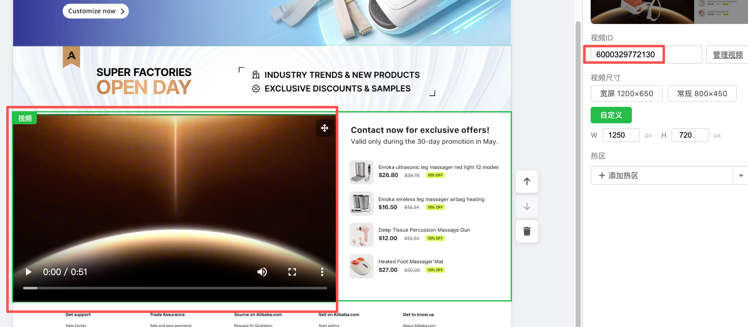Screen dimensions: 748x327
Task: Open the Emoka wireless leg massager airbag heating title
Action: 431,199
